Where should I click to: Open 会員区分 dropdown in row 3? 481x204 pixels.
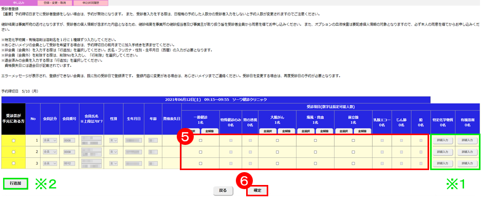(50, 163)
